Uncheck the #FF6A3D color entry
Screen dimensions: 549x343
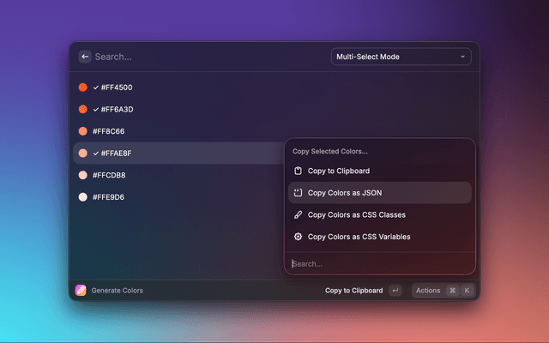[x=96, y=110]
